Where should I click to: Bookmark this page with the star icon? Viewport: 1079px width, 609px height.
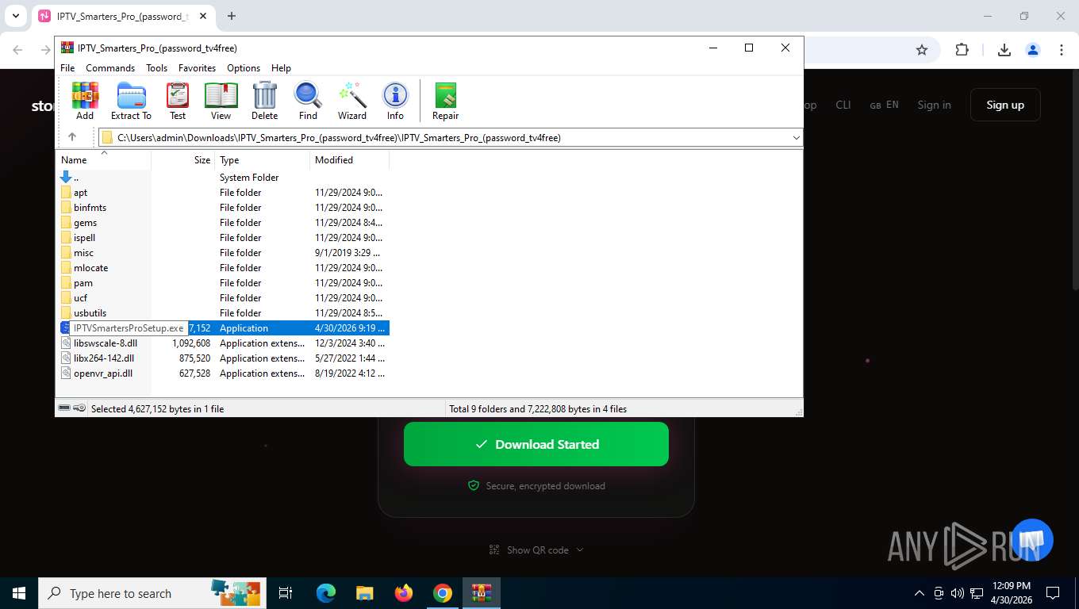tap(922, 50)
